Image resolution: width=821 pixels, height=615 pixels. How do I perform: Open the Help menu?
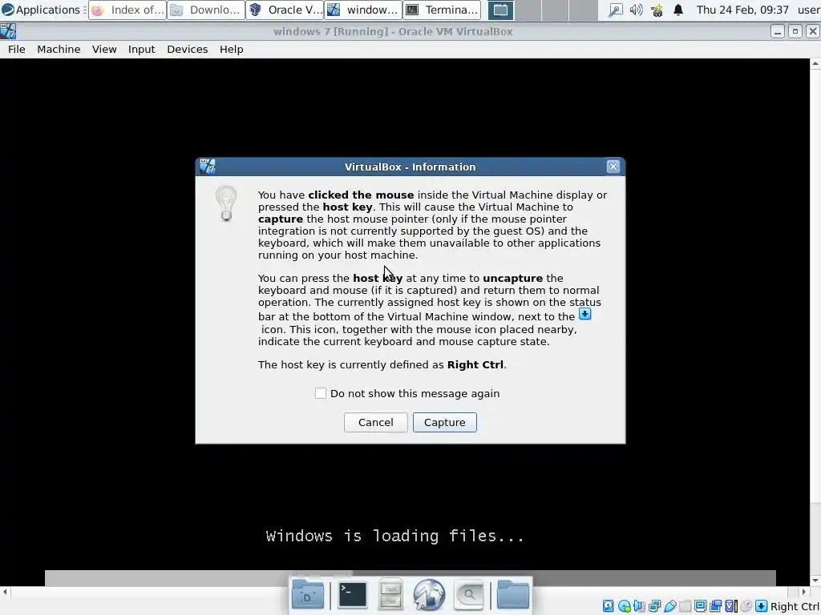[x=231, y=49]
